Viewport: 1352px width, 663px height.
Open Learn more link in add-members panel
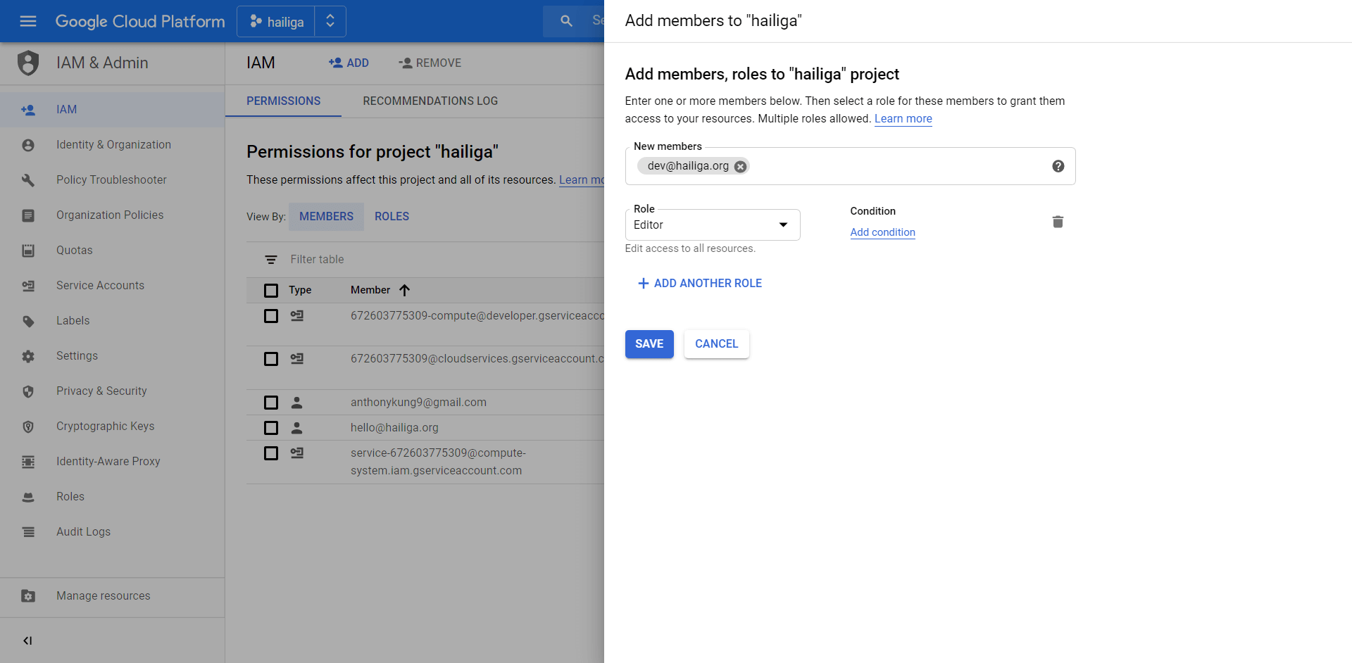(903, 119)
